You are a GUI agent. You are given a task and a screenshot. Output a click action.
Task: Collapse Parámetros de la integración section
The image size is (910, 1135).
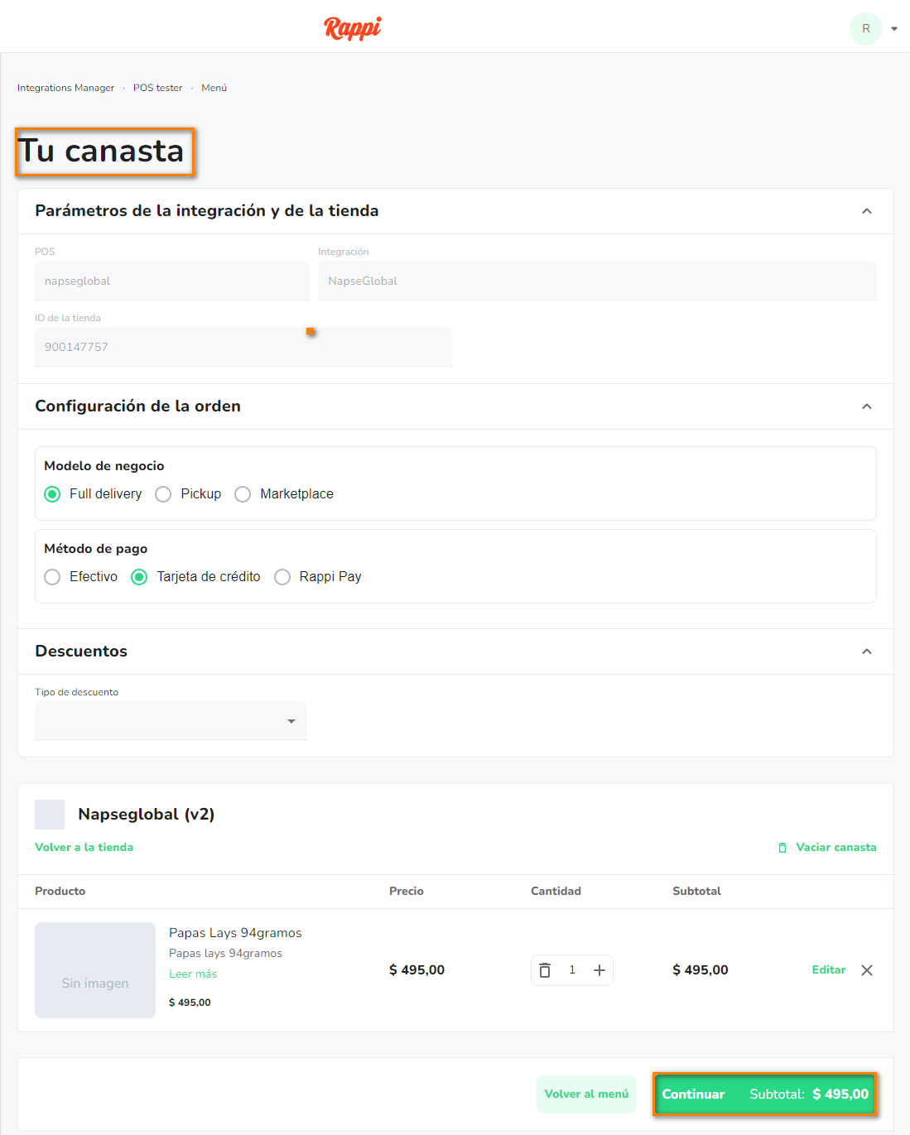867,211
